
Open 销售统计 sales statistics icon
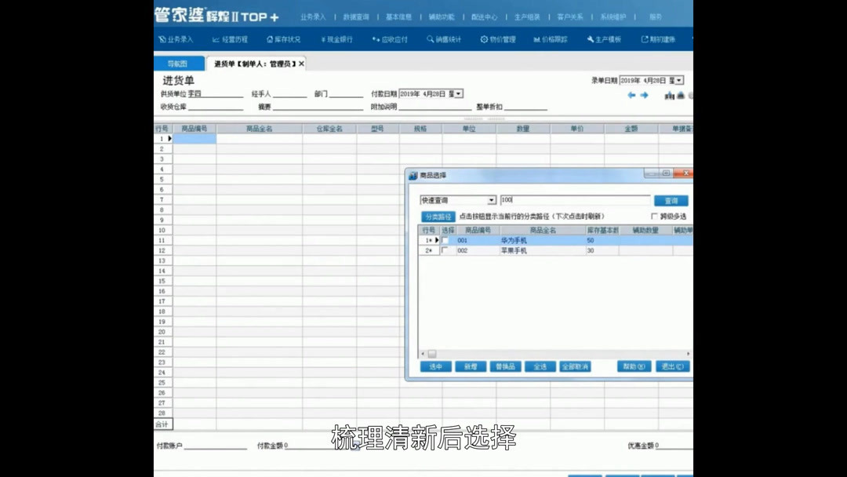pos(447,38)
